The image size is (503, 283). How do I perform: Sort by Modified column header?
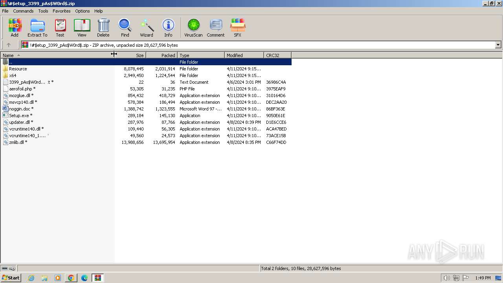[x=244, y=55]
